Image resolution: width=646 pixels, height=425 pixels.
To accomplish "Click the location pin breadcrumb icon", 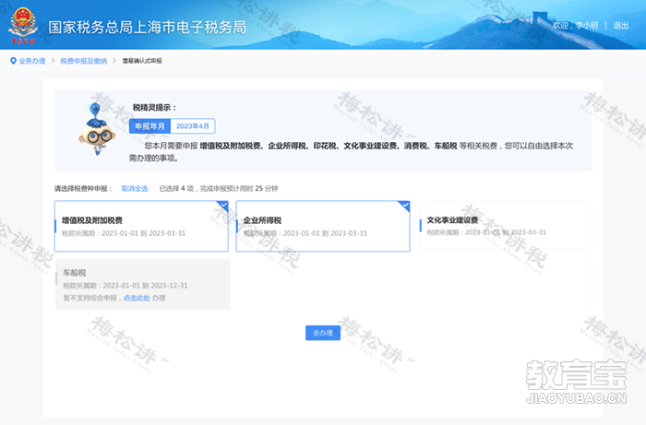I will pos(13,61).
